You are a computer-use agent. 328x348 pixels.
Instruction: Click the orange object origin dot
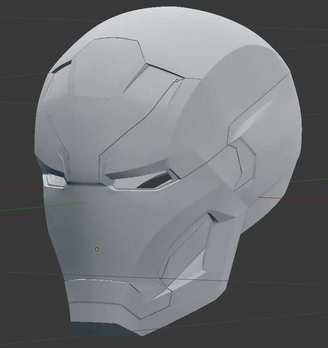click(x=97, y=249)
